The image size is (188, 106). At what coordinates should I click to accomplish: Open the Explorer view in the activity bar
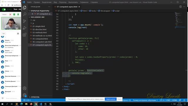tap(25, 8)
